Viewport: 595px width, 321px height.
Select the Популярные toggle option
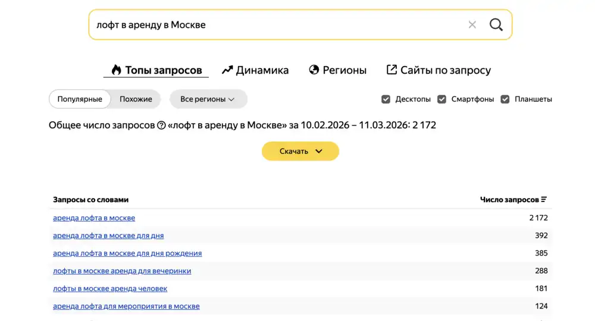click(x=80, y=99)
